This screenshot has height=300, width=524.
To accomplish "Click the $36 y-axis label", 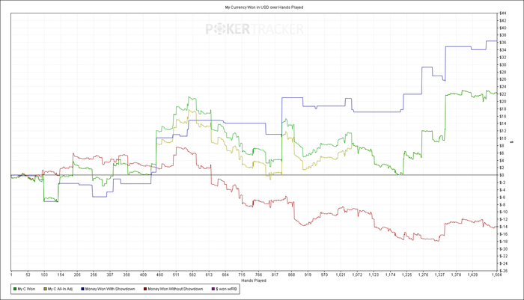I will coord(502,43).
